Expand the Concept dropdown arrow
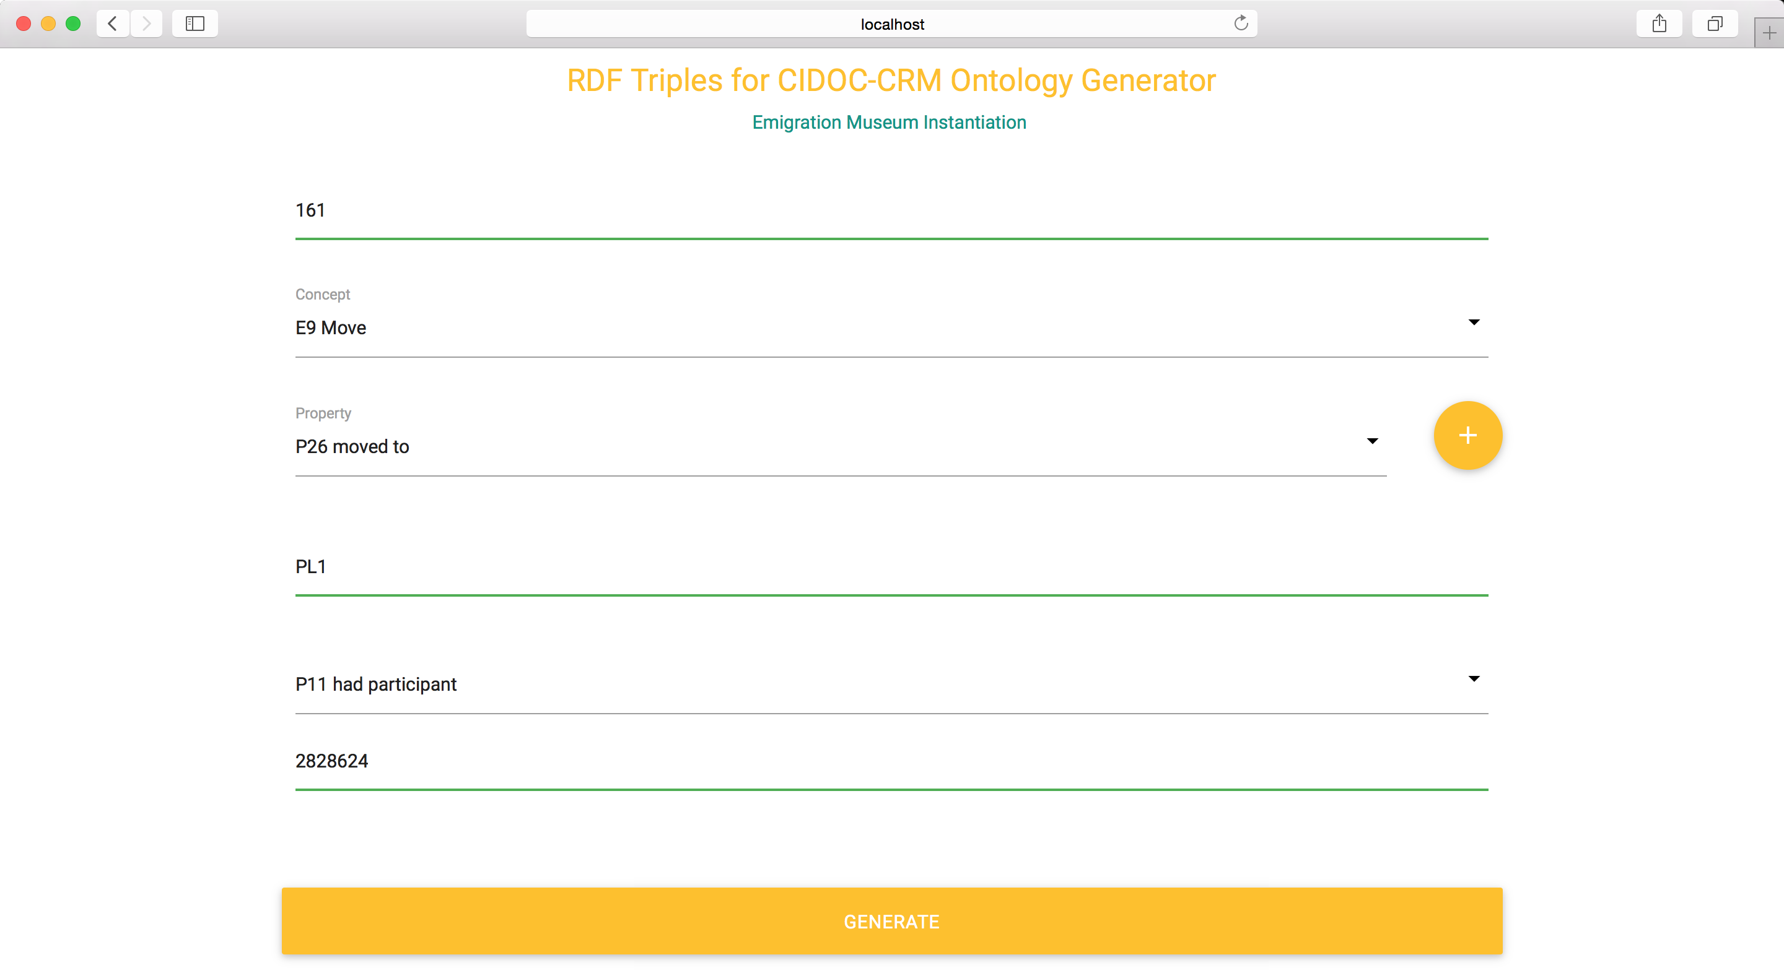 1474,322
